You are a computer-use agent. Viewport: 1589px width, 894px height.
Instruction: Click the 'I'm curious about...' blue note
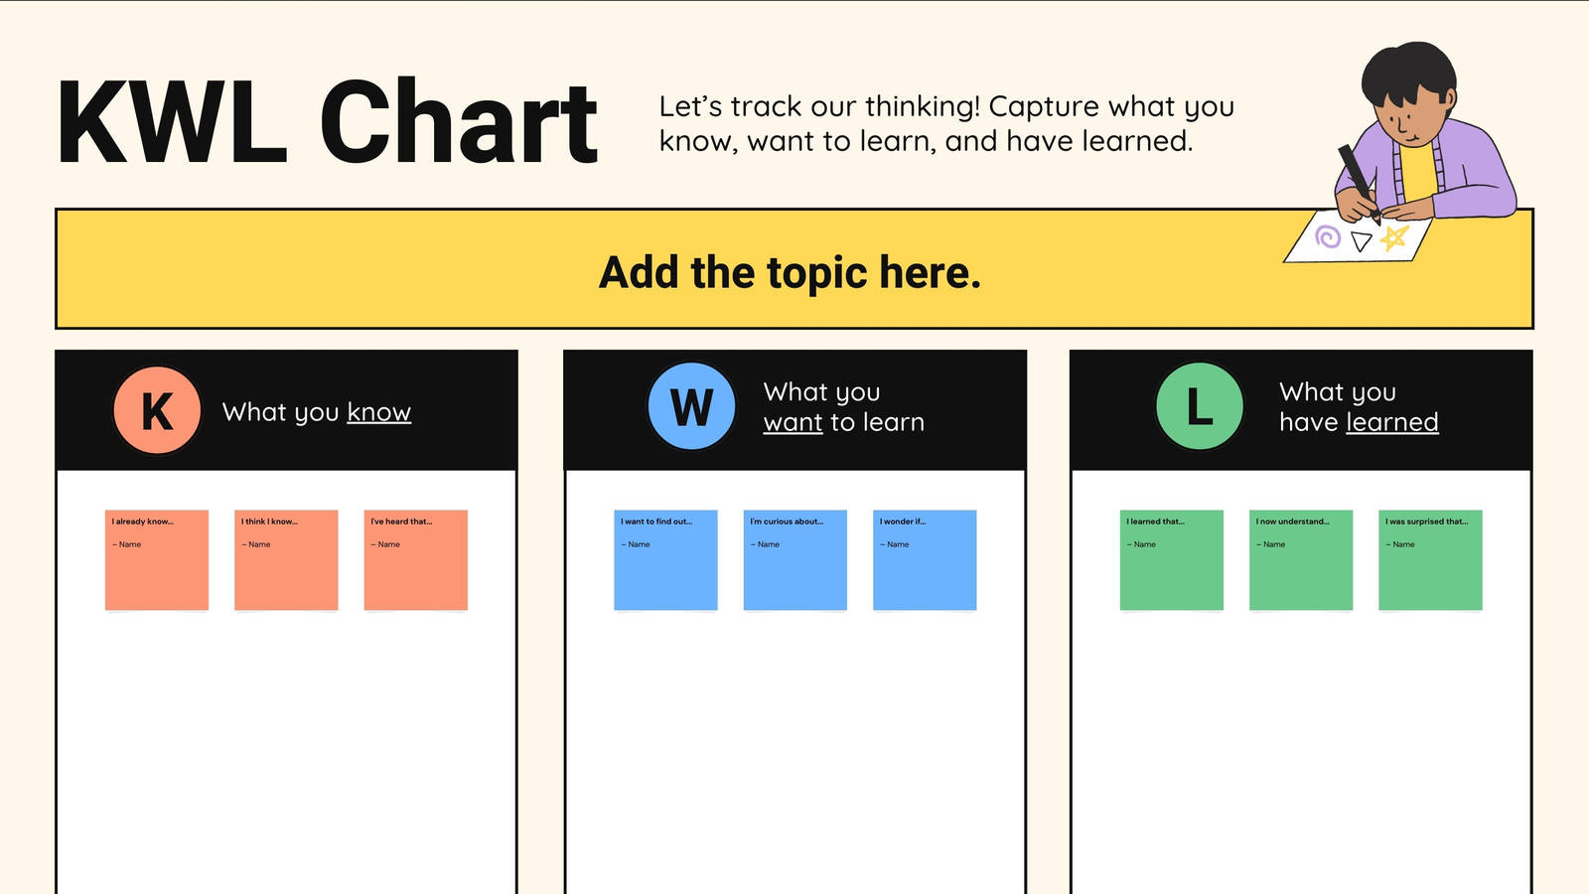coord(795,560)
